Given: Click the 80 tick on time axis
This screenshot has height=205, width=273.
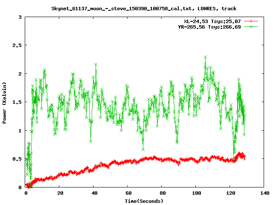Looking at the screenshot, I should 162,193.
